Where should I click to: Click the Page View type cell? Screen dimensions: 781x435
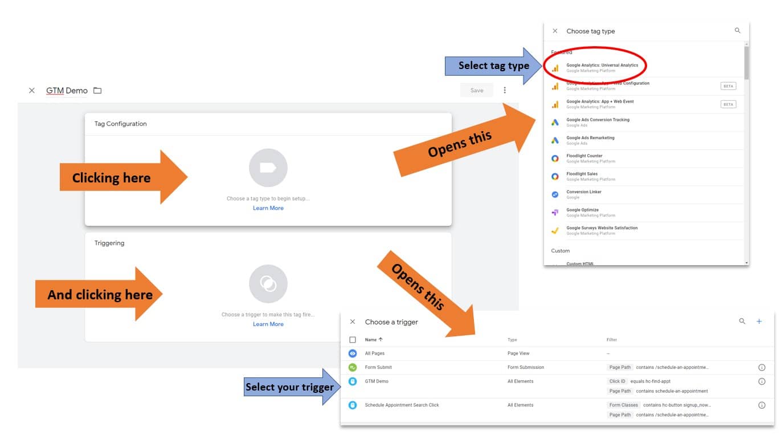point(518,353)
